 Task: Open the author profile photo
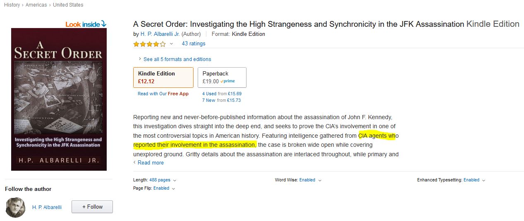click(x=16, y=207)
